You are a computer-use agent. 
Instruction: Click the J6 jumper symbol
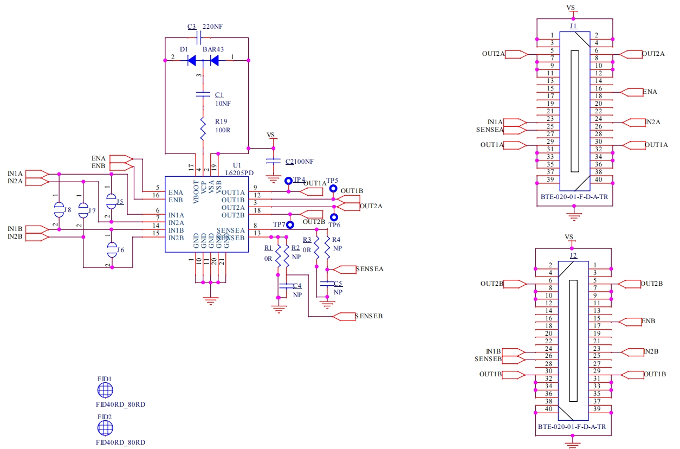point(112,249)
